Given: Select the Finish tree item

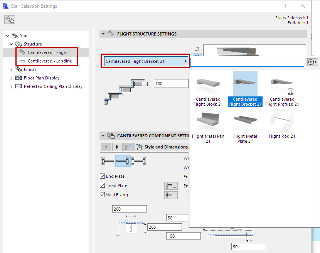Looking at the screenshot, I should 30,70.
